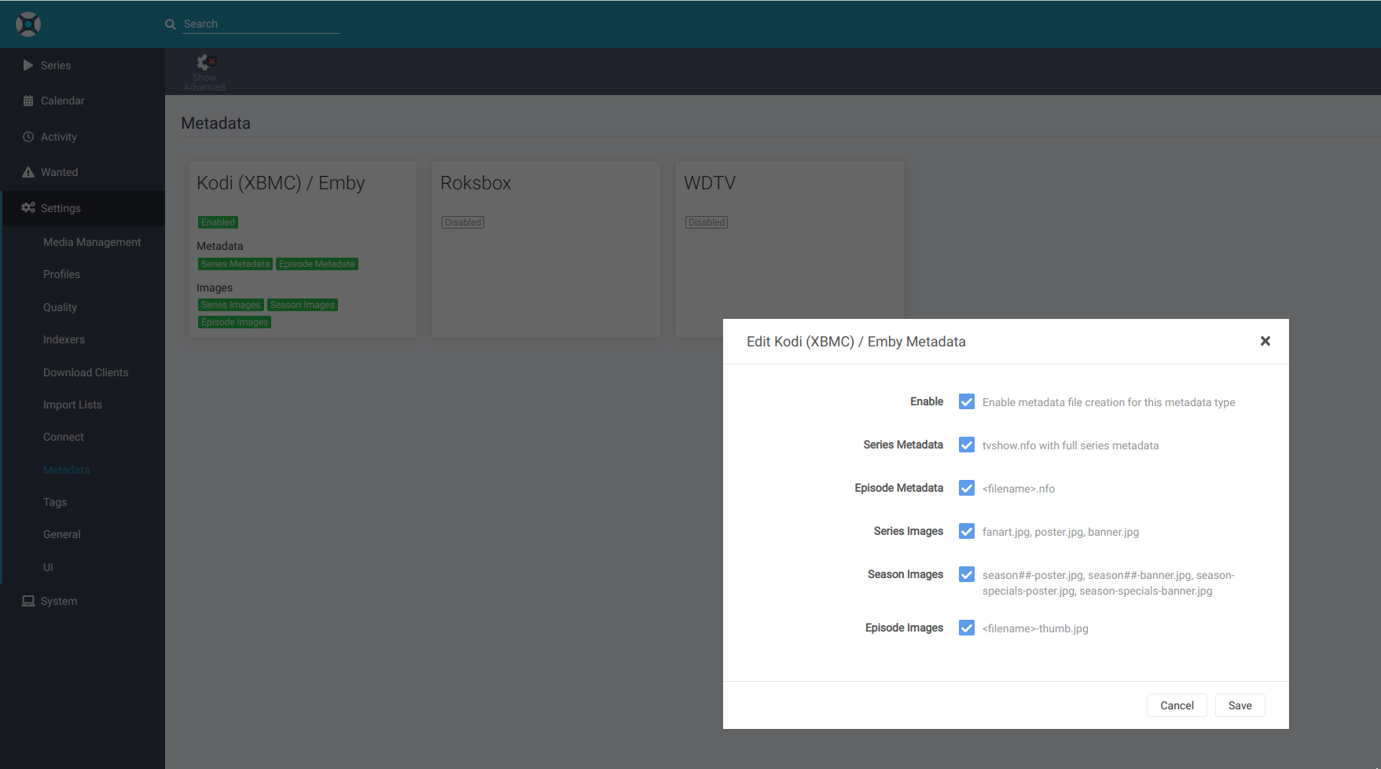1381x769 pixels.
Task: Open the Media Management settings page
Action: [x=92, y=242]
